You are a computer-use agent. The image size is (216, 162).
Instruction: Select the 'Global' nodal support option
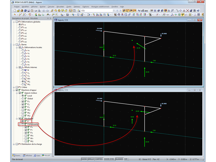click(23, 99)
